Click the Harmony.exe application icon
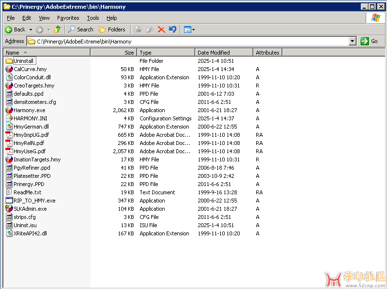 coord(9,110)
